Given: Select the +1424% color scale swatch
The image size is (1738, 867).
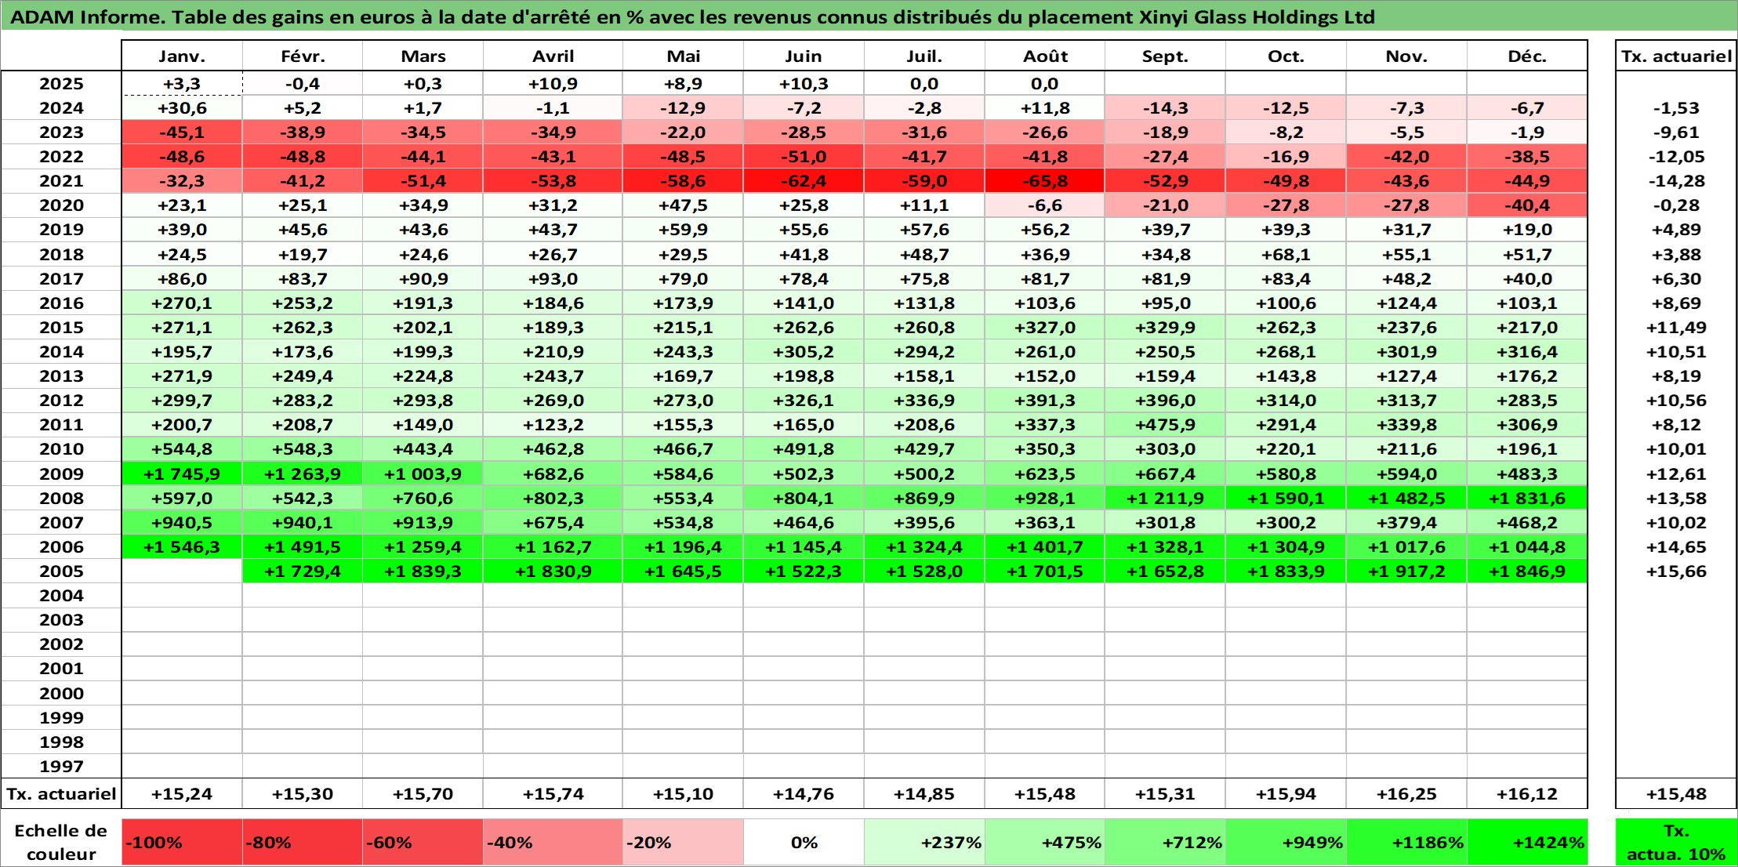Looking at the screenshot, I should (x=1527, y=843).
